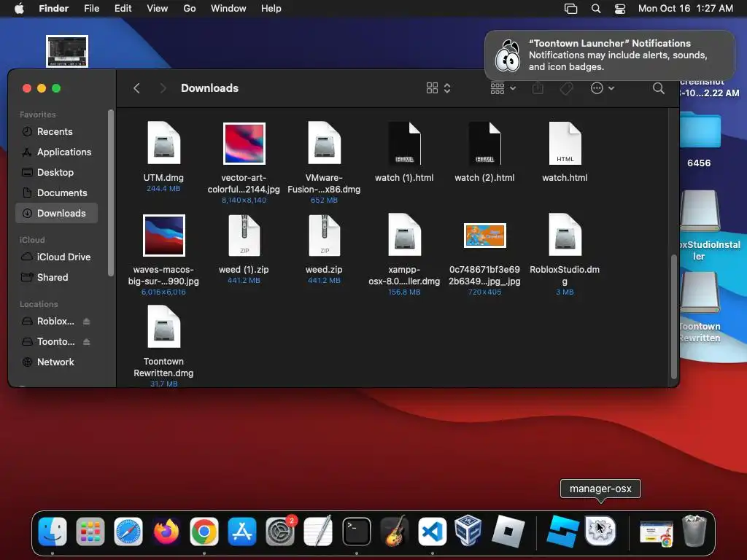Open TextEdit from the Dock

(x=318, y=531)
